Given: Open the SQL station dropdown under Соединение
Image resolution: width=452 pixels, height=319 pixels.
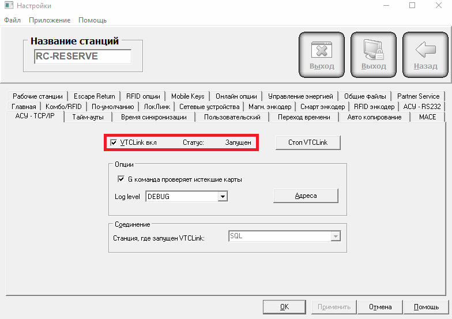Looking at the screenshot, I should coord(285,237).
